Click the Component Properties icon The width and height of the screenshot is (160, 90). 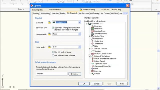coord(92,66)
